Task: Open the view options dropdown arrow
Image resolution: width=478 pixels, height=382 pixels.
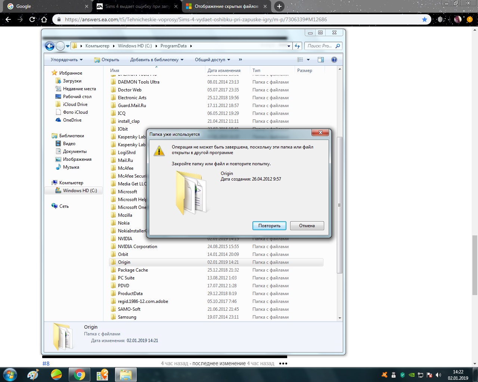Action: (308, 60)
